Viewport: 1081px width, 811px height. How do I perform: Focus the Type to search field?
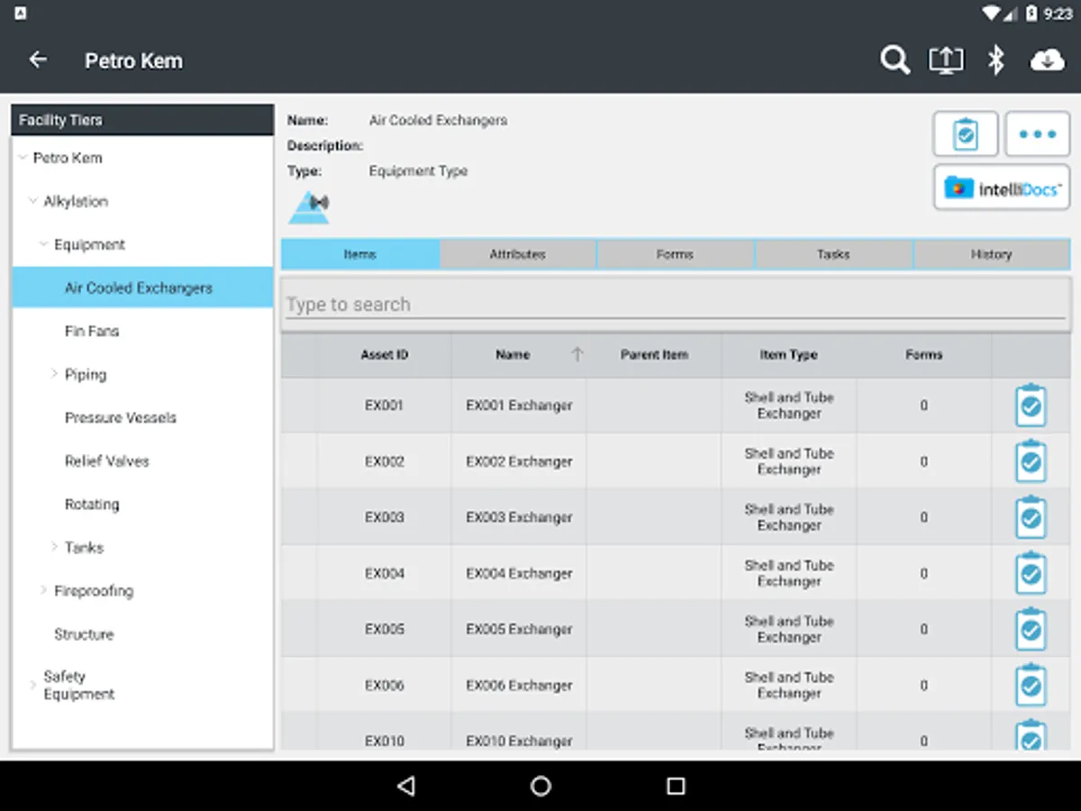676,305
